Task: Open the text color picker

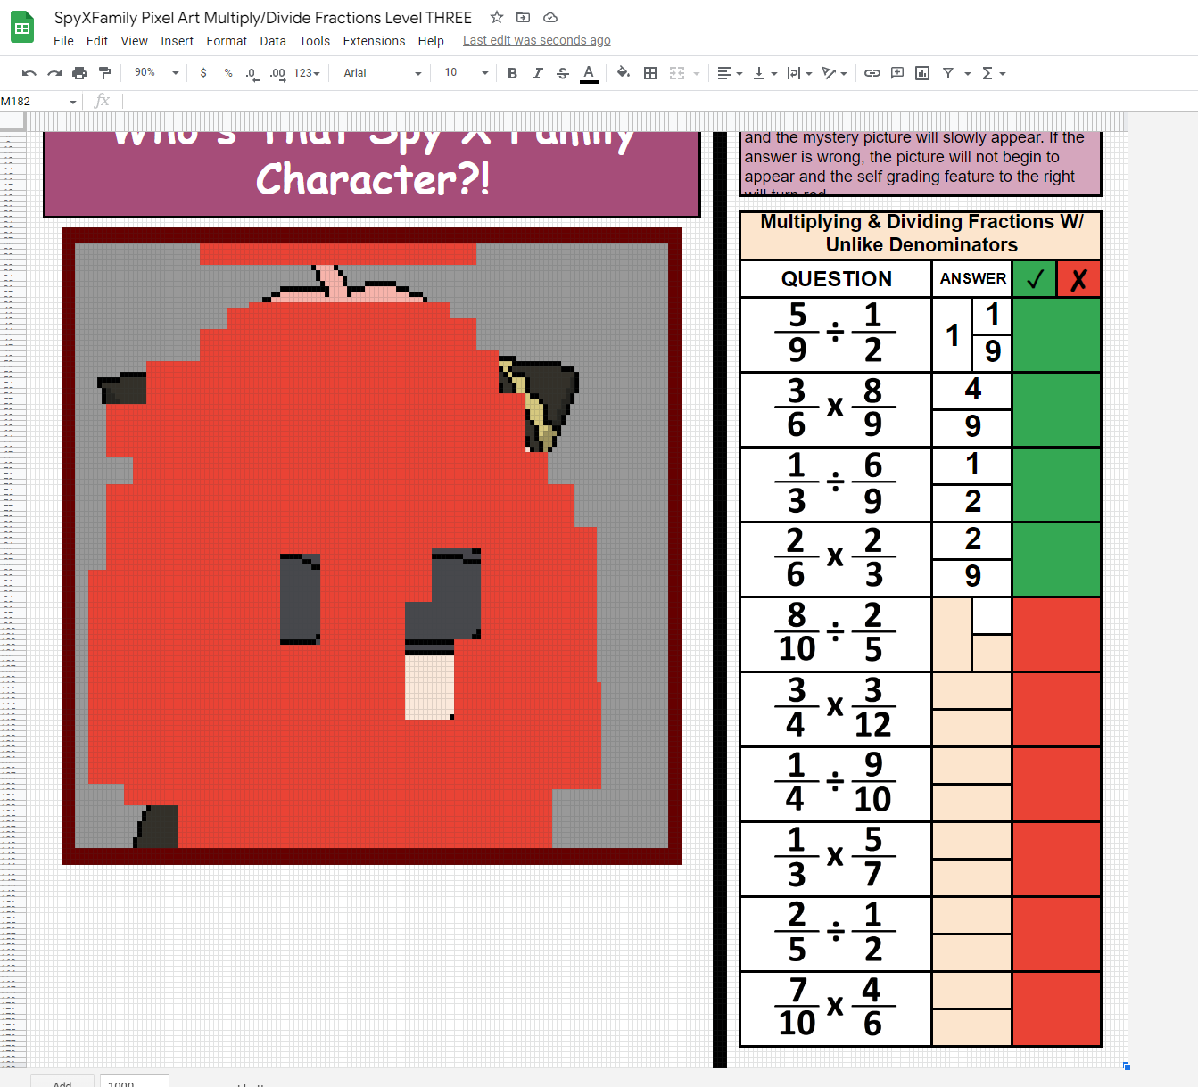Action: pyautogui.click(x=589, y=73)
